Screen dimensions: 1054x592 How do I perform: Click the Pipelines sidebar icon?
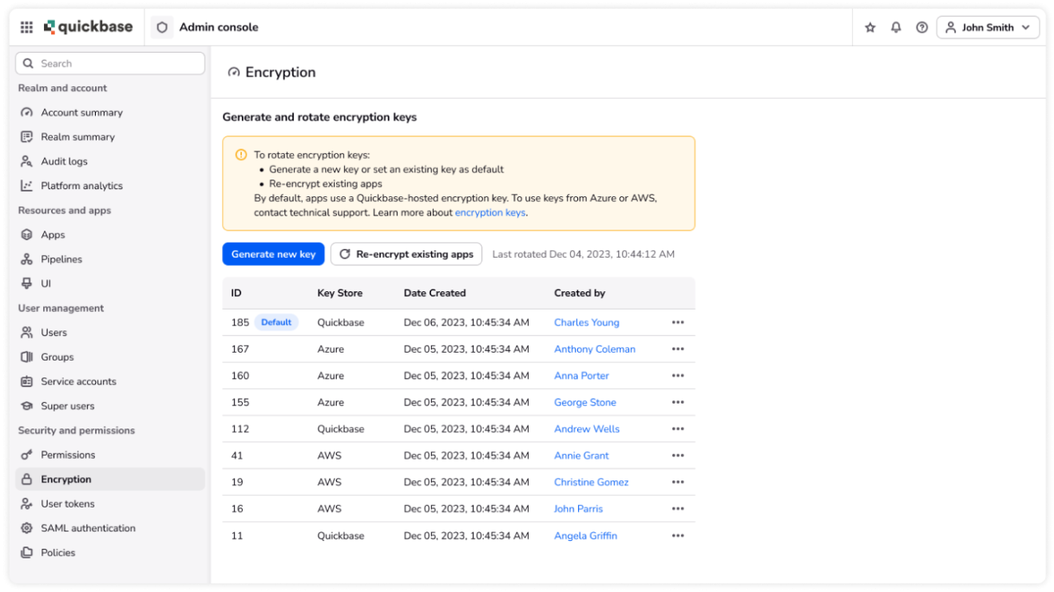pyautogui.click(x=26, y=259)
